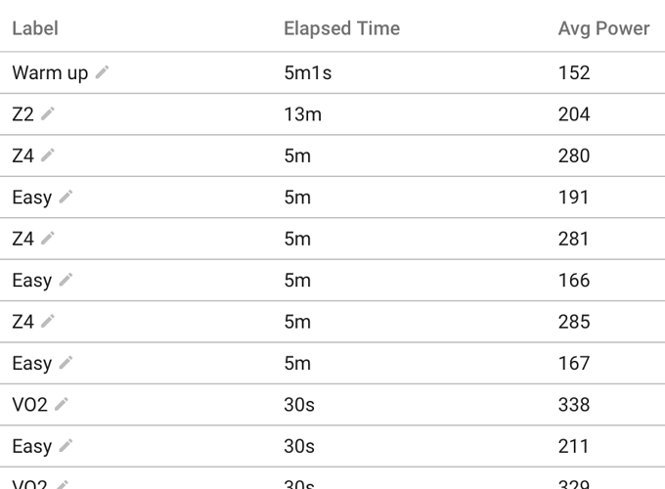This screenshot has width=665, height=489.
Task: Edit the Warm up label with pencil icon
Action: click(103, 72)
